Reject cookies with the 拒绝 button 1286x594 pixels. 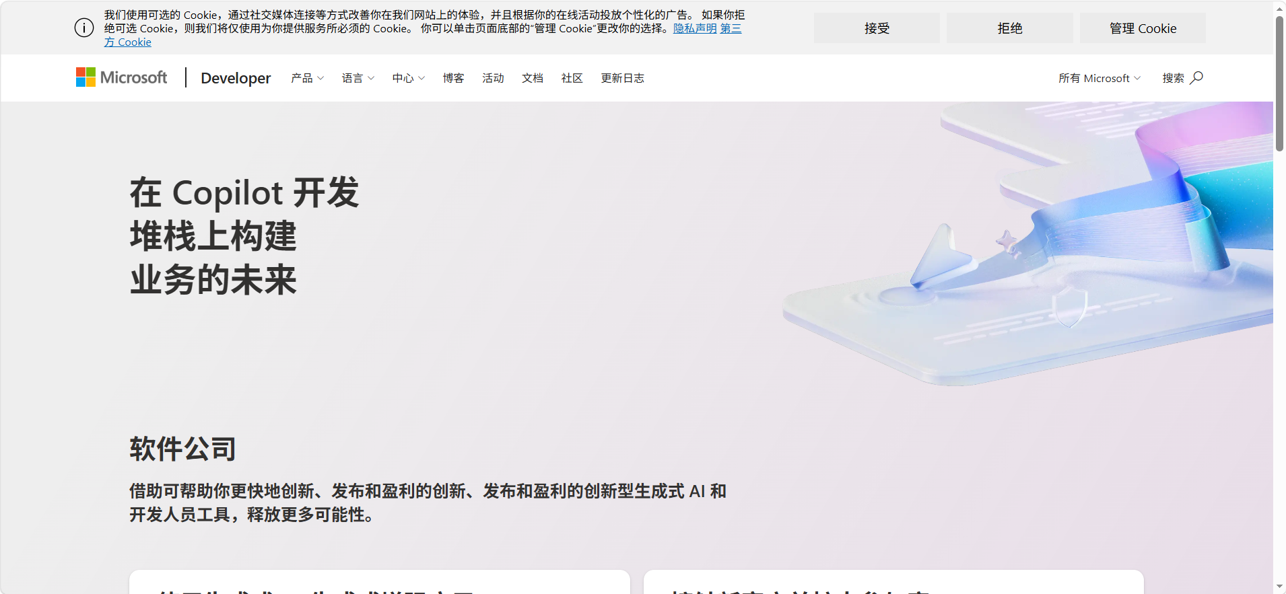click(1009, 28)
